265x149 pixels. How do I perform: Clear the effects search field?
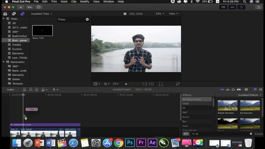pyautogui.click(x=251, y=134)
